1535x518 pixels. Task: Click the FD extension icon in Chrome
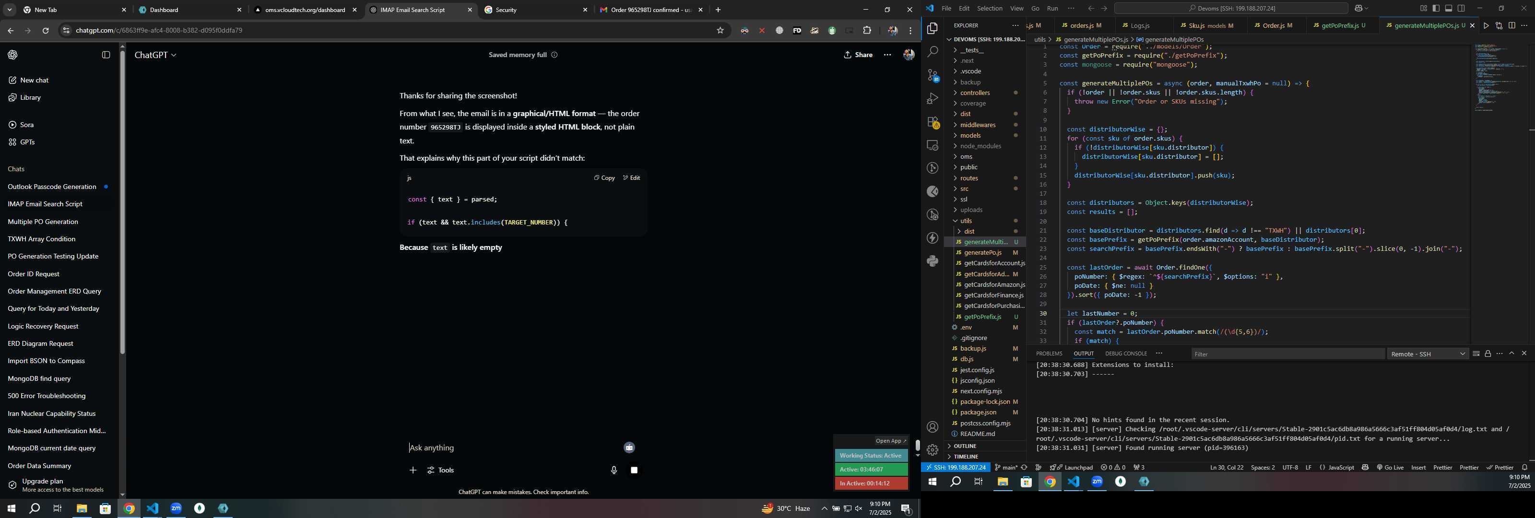click(797, 30)
